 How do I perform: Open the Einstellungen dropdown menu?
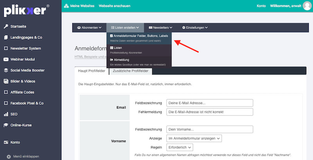pyautogui.click(x=195, y=28)
